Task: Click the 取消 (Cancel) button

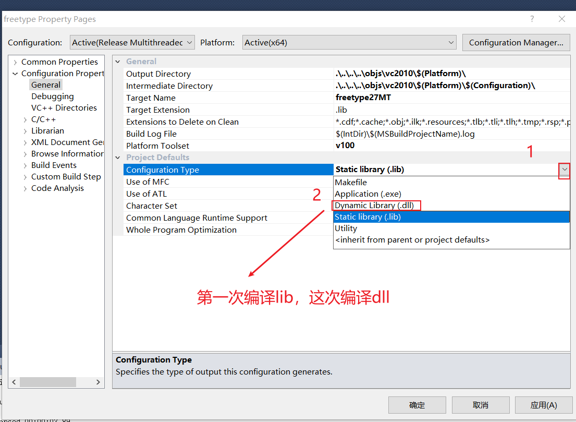Action: pos(480,405)
